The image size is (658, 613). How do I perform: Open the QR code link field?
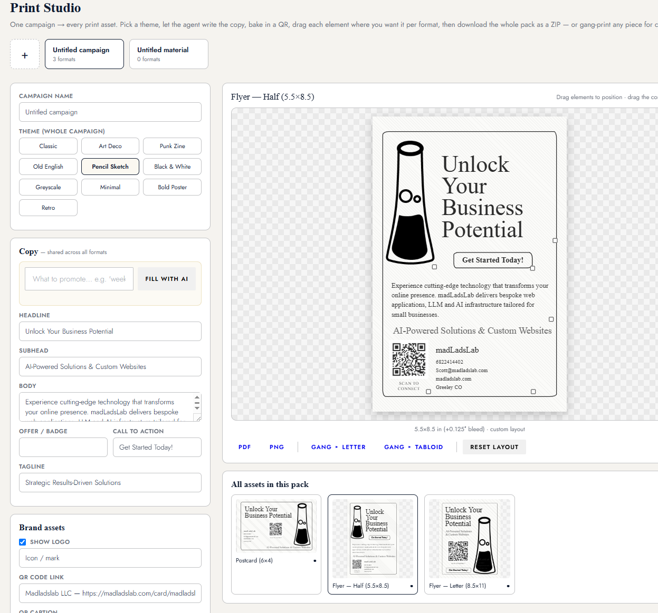110,593
